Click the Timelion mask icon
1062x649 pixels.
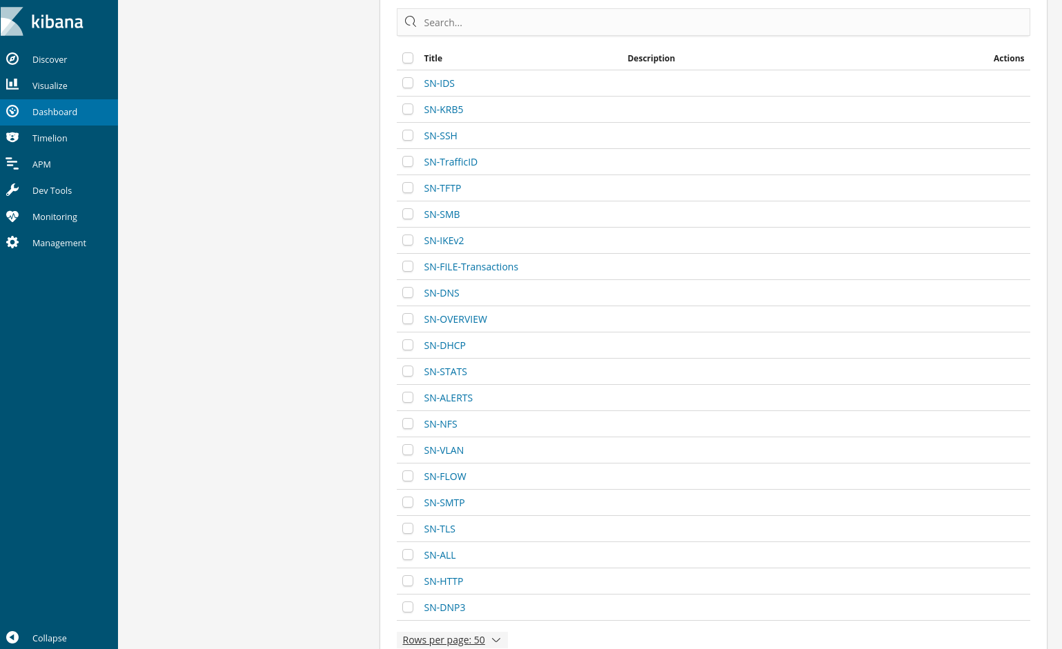pos(12,137)
